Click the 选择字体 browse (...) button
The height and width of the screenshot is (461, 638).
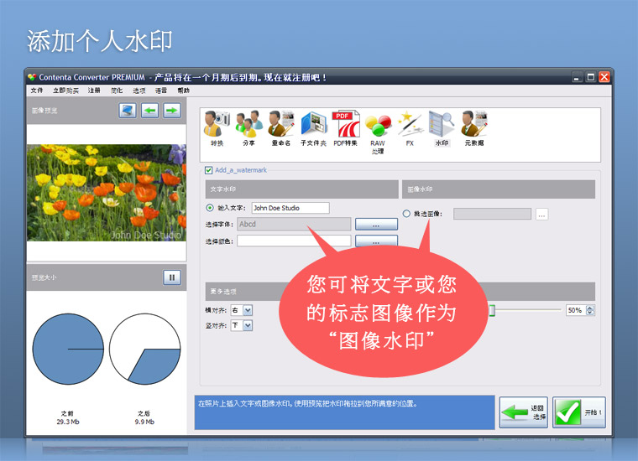coord(376,225)
